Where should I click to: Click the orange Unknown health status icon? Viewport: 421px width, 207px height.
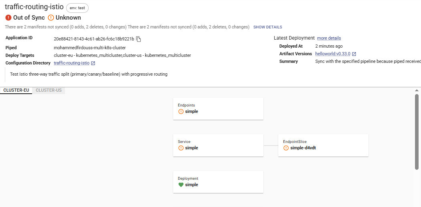(51, 18)
